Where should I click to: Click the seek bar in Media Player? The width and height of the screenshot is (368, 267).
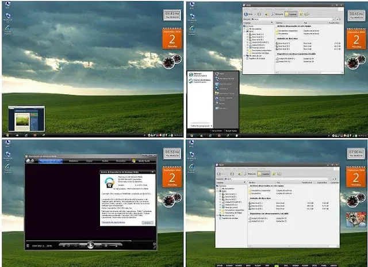tap(90, 241)
